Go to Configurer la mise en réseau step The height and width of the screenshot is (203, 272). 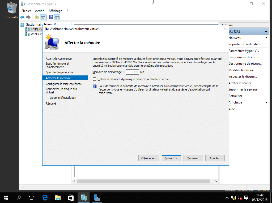coord(64,84)
